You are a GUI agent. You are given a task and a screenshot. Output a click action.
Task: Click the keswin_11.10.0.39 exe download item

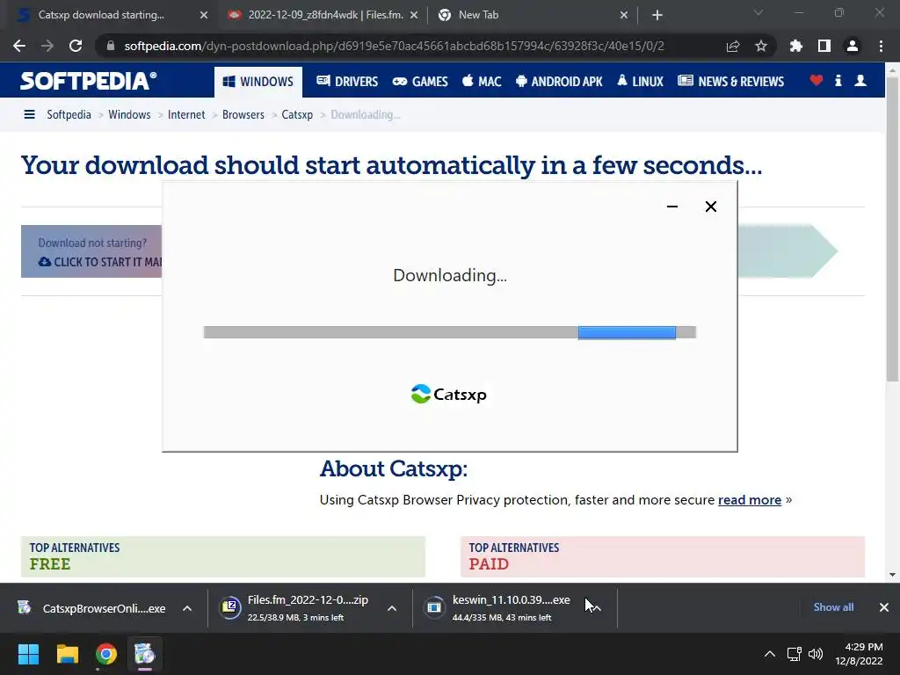[x=498, y=608]
